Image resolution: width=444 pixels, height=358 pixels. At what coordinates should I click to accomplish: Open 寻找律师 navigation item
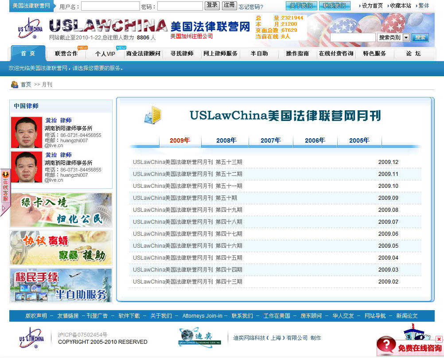click(182, 54)
